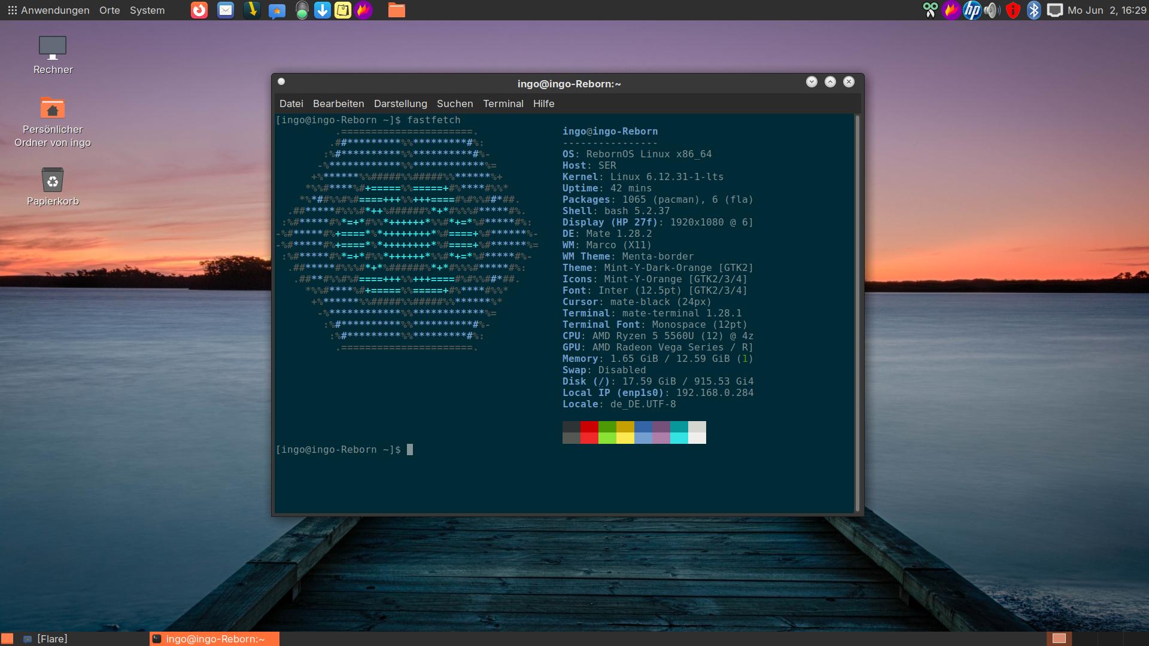The height and width of the screenshot is (646, 1149).
Task: Open the Darstellung terminal menu
Action: [x=400, y=103]
